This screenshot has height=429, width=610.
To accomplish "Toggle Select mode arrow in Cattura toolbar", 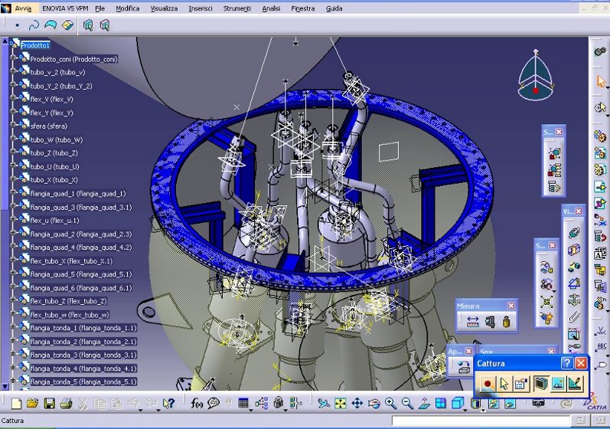I will pyautogui.click(x=504, y=385).
